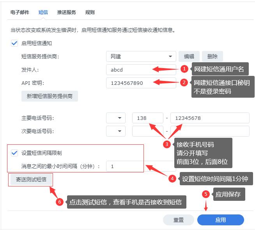Click the 应用 button to save

(220, 220)
